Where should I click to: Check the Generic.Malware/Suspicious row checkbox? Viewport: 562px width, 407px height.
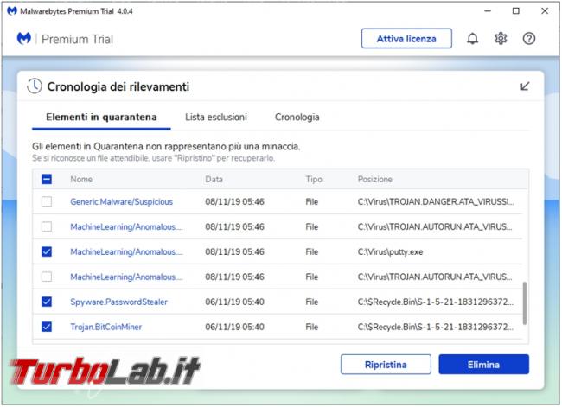(x=47, y=201)
